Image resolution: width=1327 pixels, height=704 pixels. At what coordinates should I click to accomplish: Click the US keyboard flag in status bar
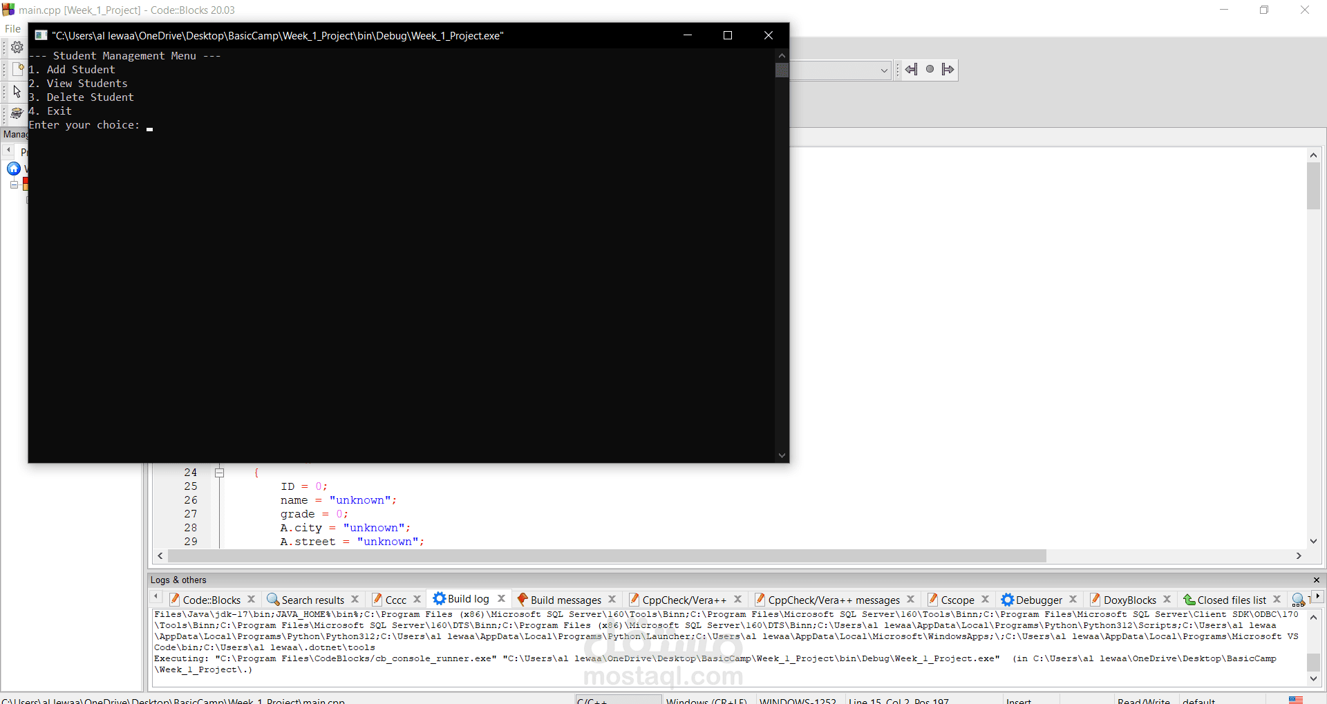pos(1296,701)
